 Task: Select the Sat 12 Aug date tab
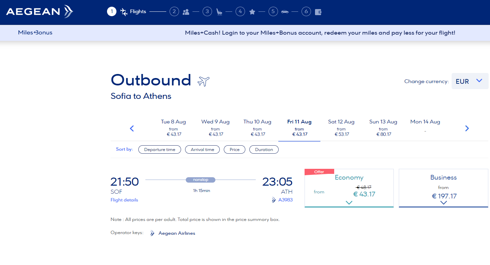click(x=341, y=128)
